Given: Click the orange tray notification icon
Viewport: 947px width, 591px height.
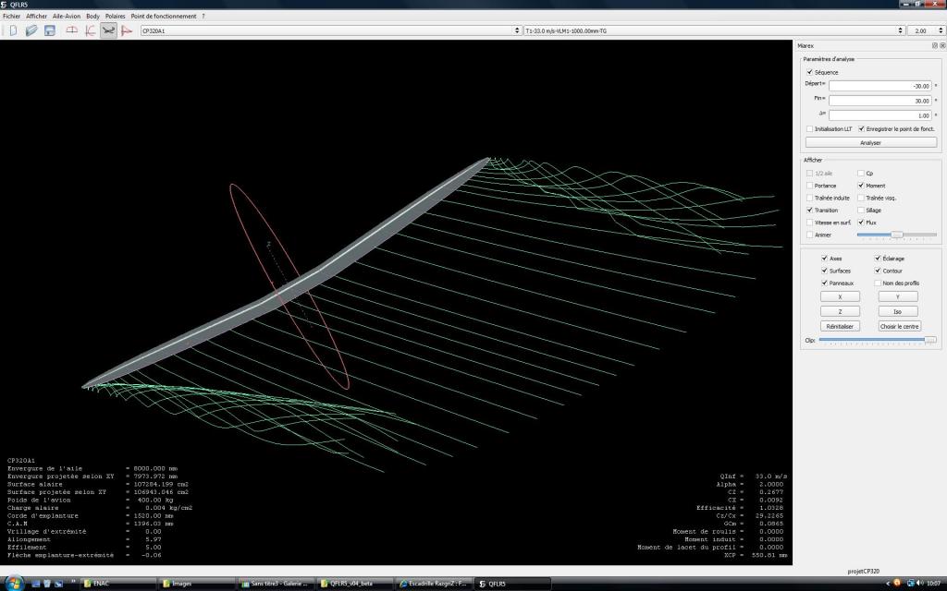Looking at the screenshot, I should pyautogui.click(x=897, y=584).
